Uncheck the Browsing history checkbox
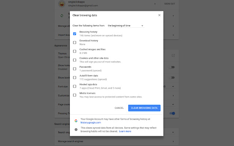 point(75,34)
